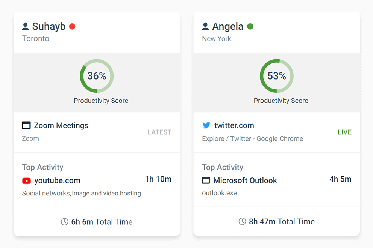
Task: Click the Microsoft Outlook window icon
Action: tap(206, 180)
